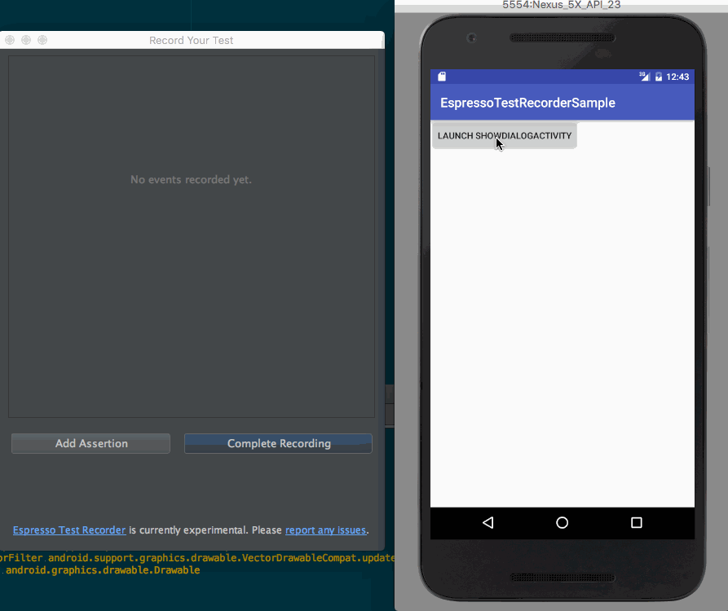Screen dimensions: 728x611
Task: Click the close button of Record Your Test window
Action: pyautogui.click(x=10, y=40)
